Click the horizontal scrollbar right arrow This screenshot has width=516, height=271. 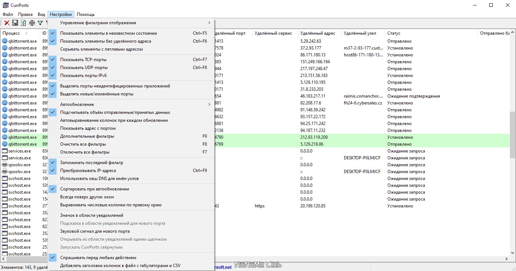(x=506, y=259)
